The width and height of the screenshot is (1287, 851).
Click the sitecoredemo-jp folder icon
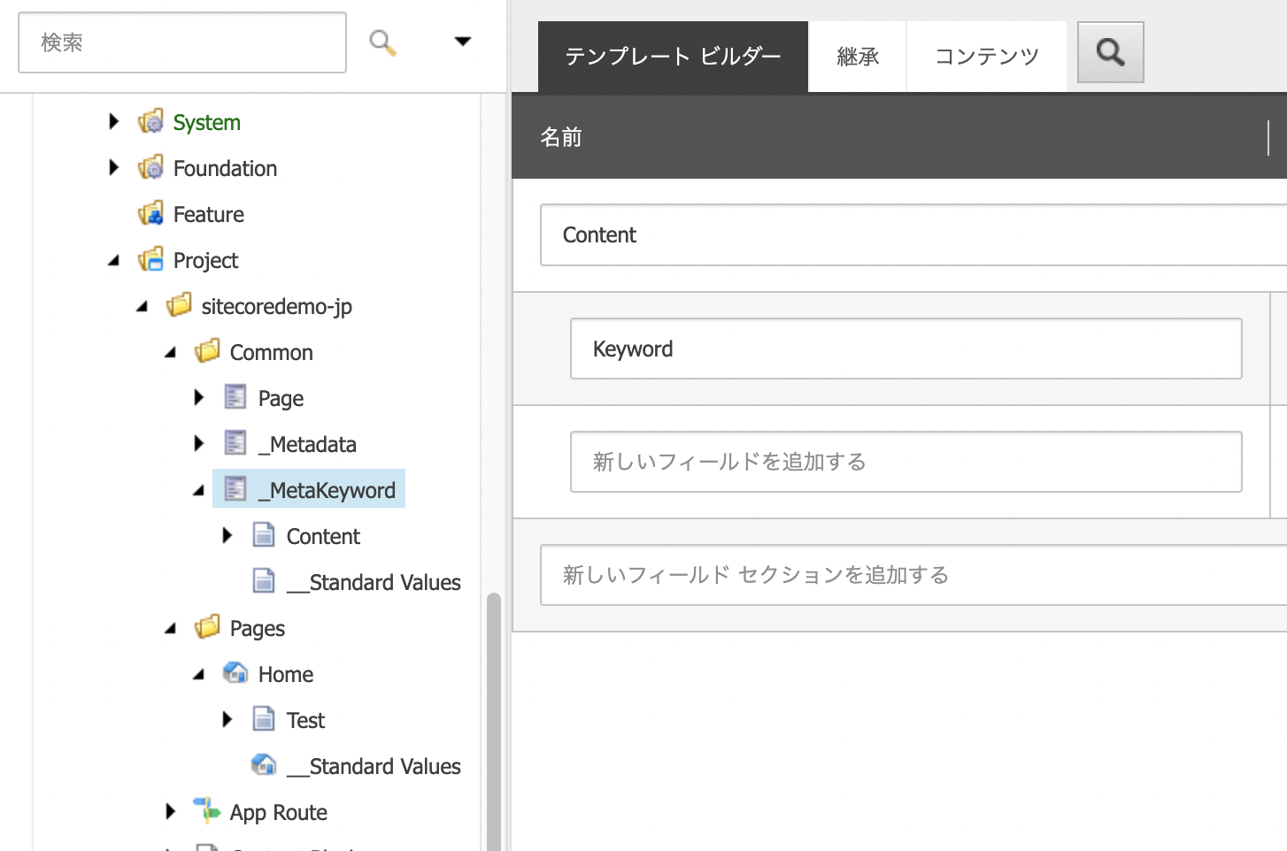(x=180, y=305)
